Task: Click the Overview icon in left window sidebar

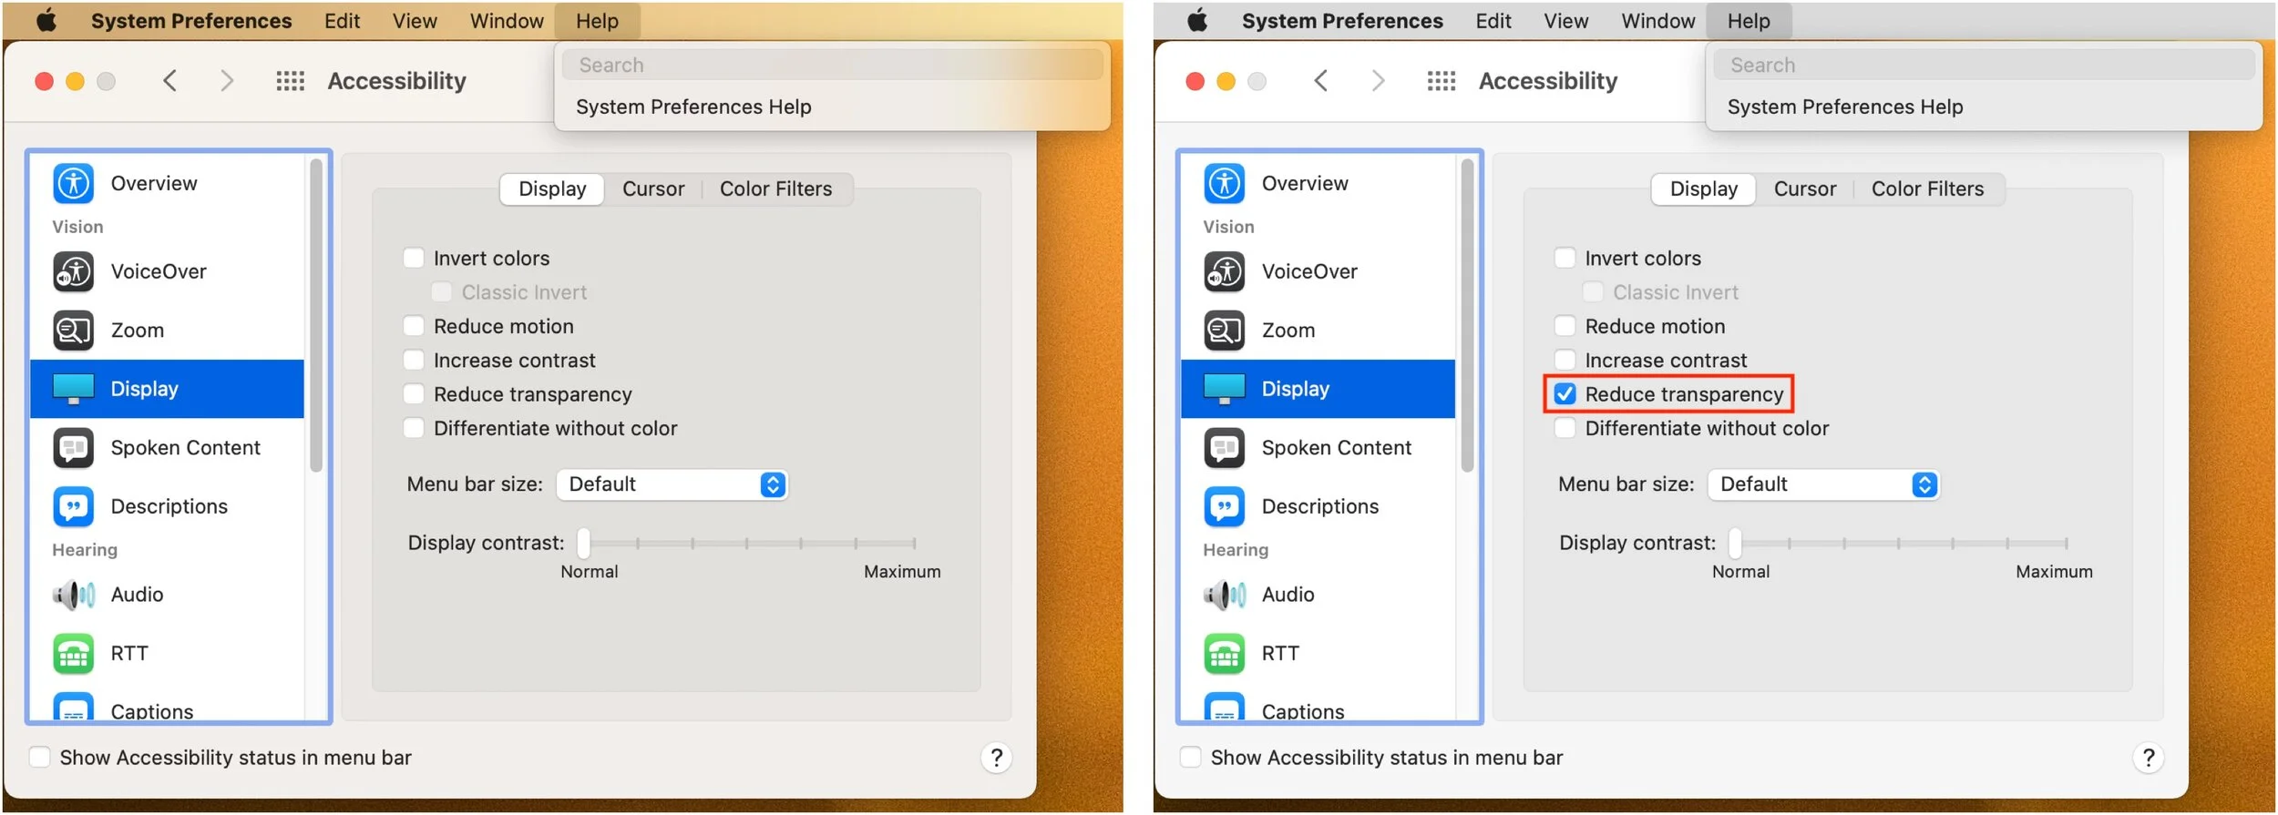Action: tap(73, 183)
